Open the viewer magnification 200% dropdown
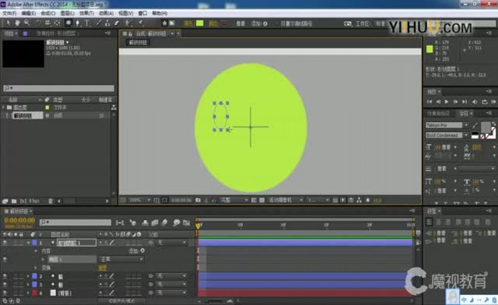Viewport: 498px width, 305px height. point(139,200)
